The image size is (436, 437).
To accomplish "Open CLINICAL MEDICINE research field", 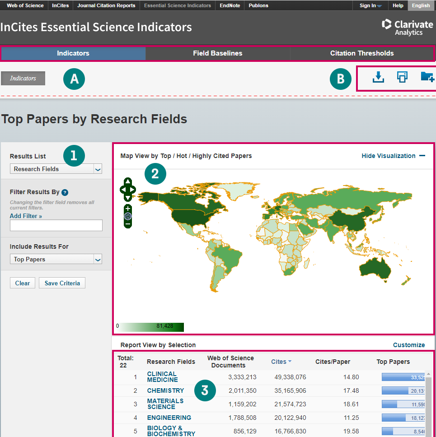I will coord(162,377).
